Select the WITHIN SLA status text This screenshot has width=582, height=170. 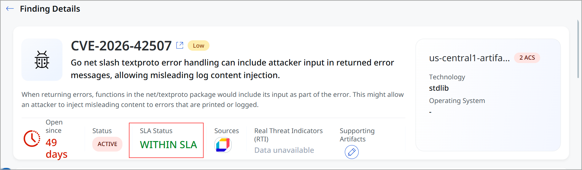(x=168, y=144)
